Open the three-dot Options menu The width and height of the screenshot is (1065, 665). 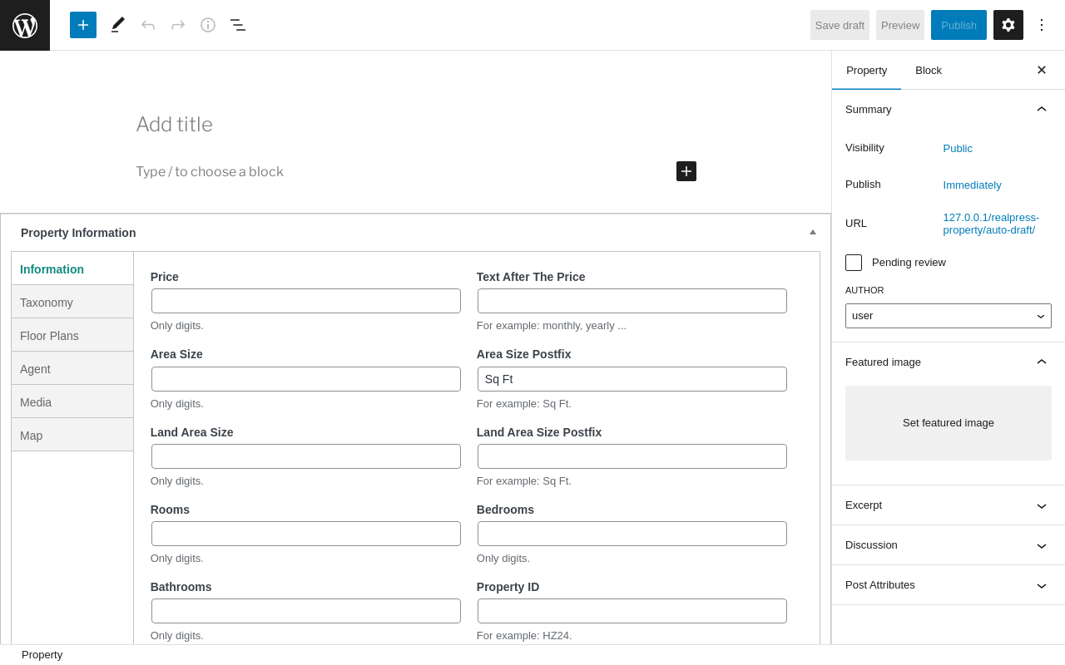pyautogui.click(x=1042, y=25)
